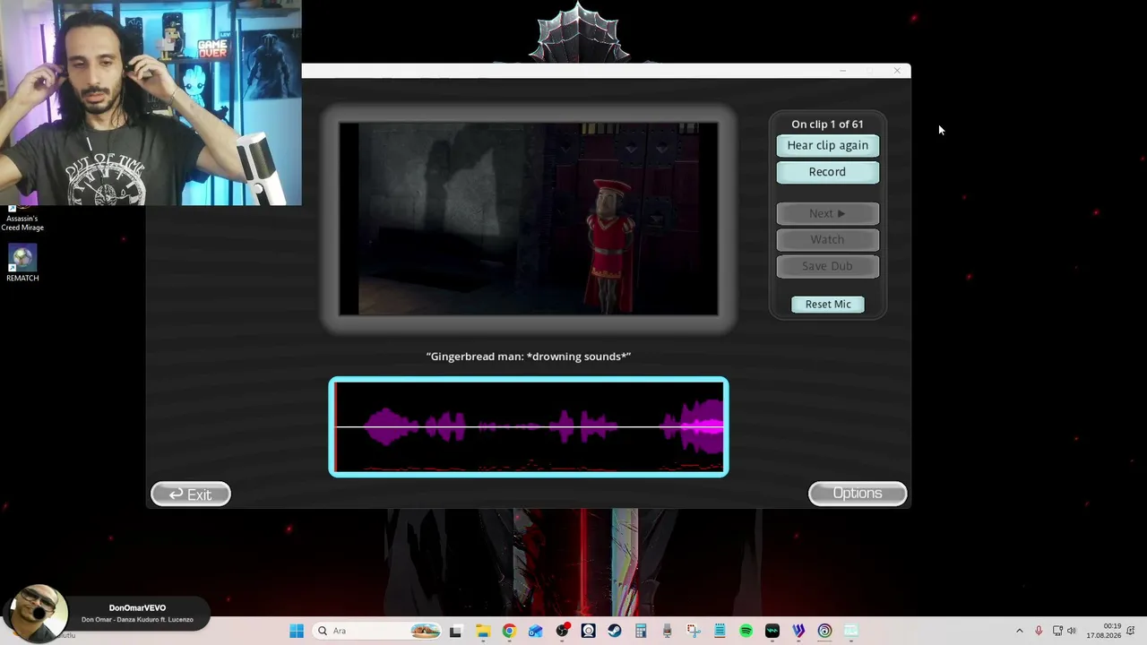Open the Calculator from the taskbar
This screenshot has height=645, width=1147.
[641, 631]
